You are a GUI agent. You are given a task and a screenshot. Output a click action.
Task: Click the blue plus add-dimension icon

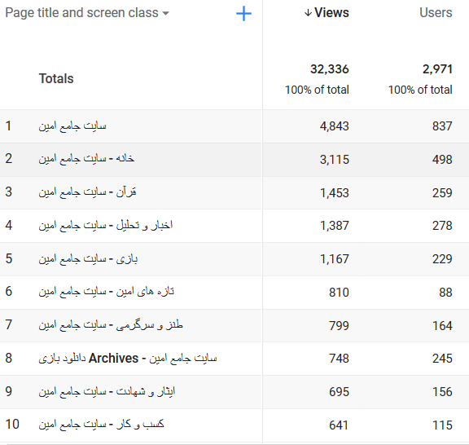point(243,14)
